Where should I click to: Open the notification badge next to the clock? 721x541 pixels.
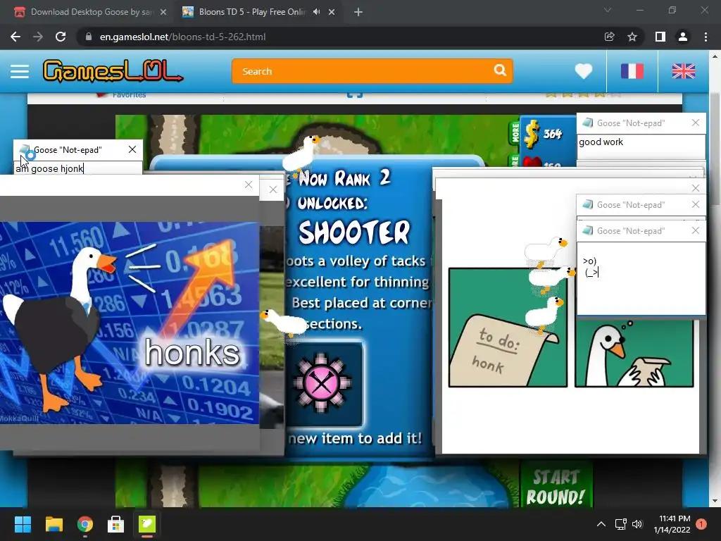701,524
